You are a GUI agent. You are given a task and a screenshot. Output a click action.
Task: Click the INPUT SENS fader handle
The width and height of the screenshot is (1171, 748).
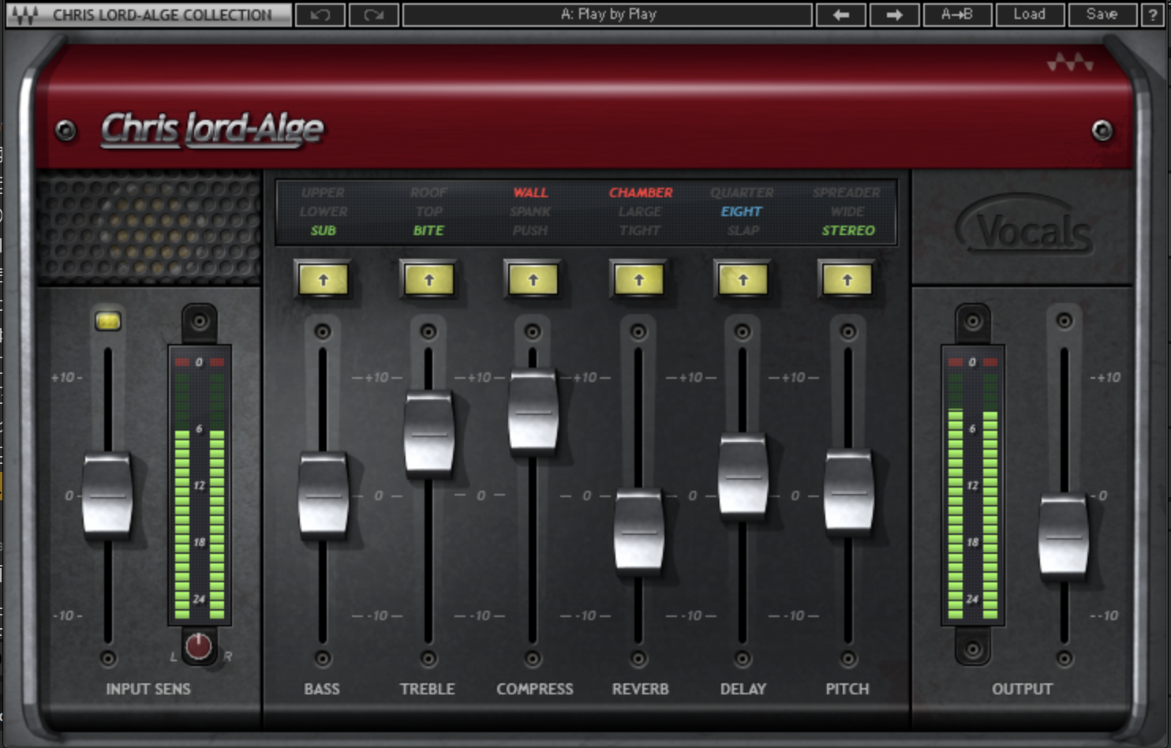(x=107, y=496)
